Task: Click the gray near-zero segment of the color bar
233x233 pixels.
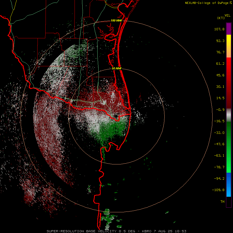Action: (229, 115)
